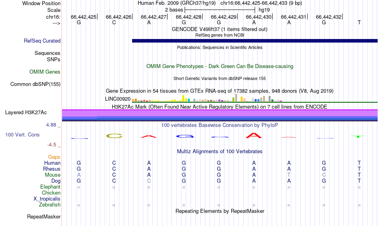Click the Elephant alignment row label
Image resolution: width=378 pixels, height=226 pixels.
point(51,187)
